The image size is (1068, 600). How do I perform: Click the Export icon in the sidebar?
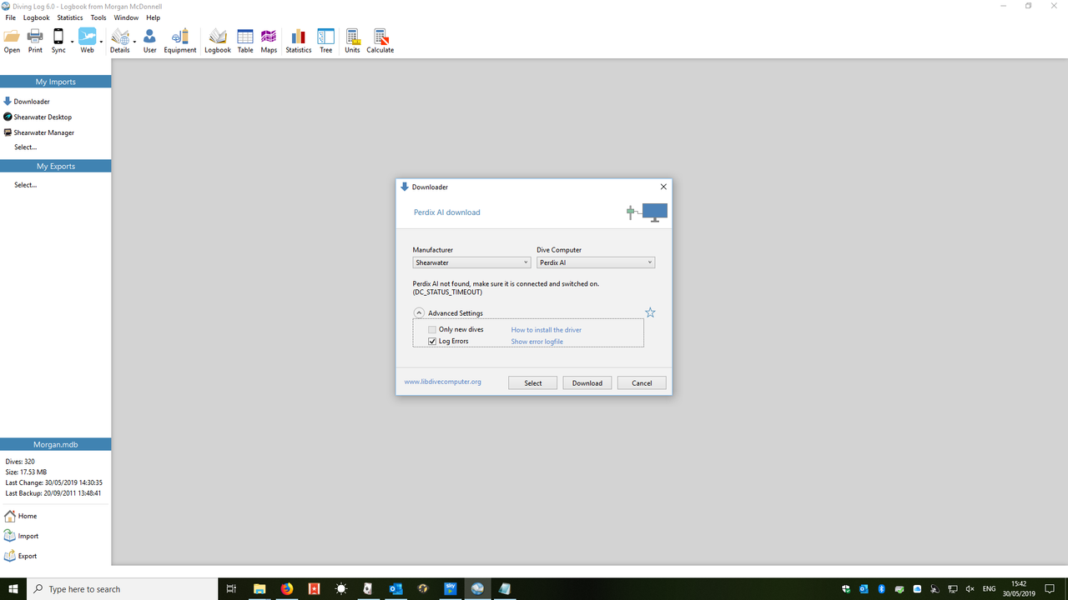[10, 556]
